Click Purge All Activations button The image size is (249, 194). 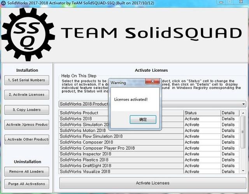click(x=27, y=184)
